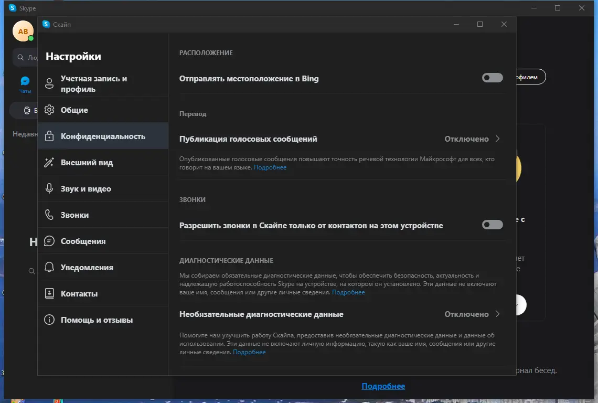Toggle allow calls only from contacts

(492, 225)
